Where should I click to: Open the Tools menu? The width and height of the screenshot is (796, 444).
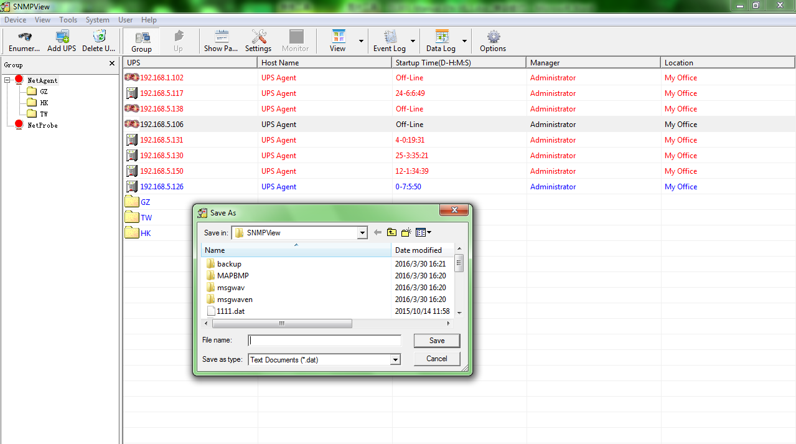point(68,20)
